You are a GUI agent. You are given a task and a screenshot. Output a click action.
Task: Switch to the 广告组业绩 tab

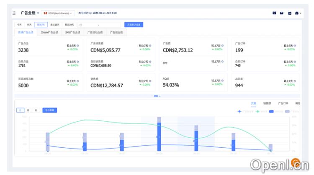point(116,32)
